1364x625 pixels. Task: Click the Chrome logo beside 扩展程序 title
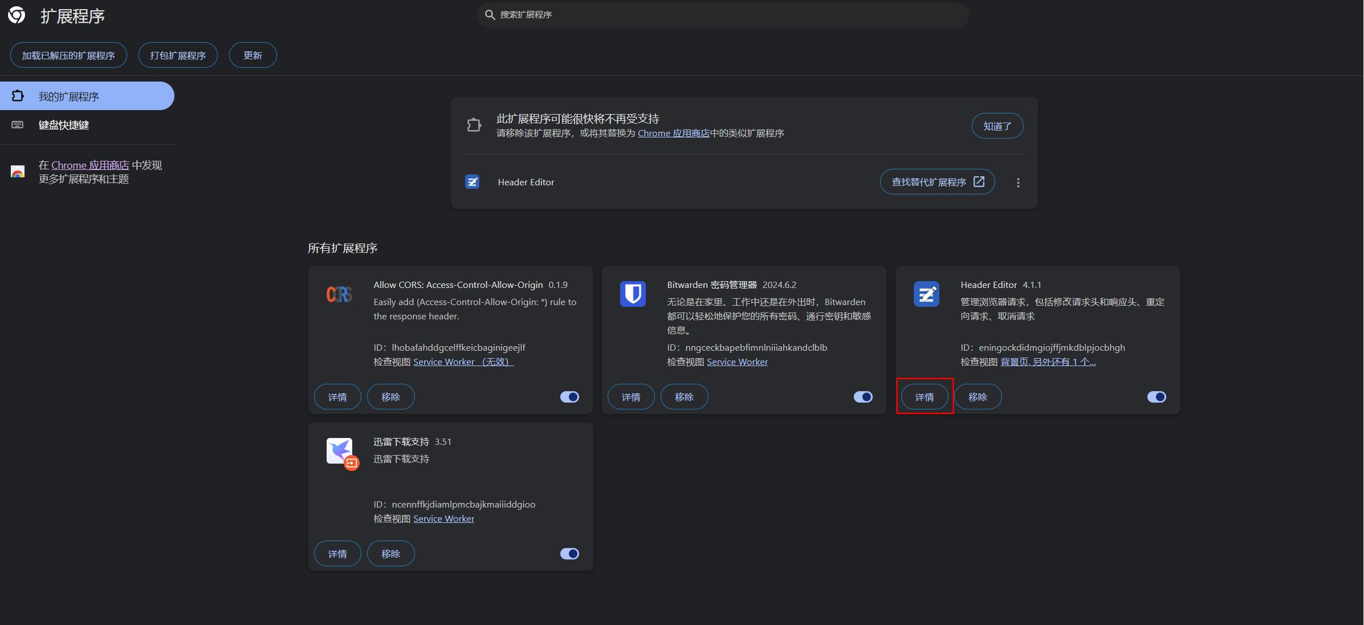coord(17,15)
